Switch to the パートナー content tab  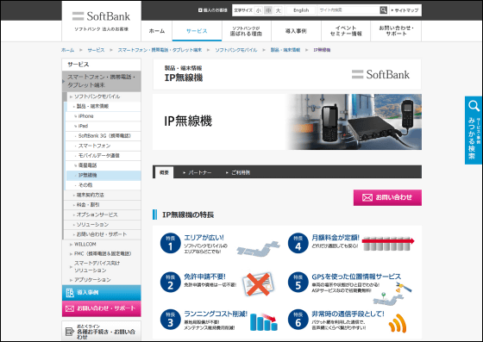tap(198, 173)
